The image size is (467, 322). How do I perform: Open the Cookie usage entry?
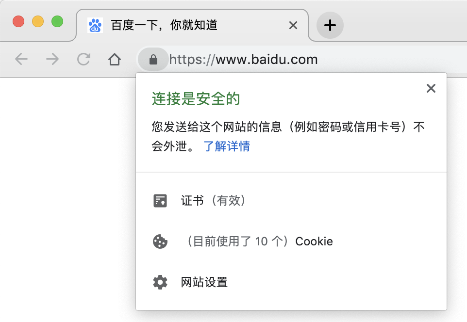point(258,241)
